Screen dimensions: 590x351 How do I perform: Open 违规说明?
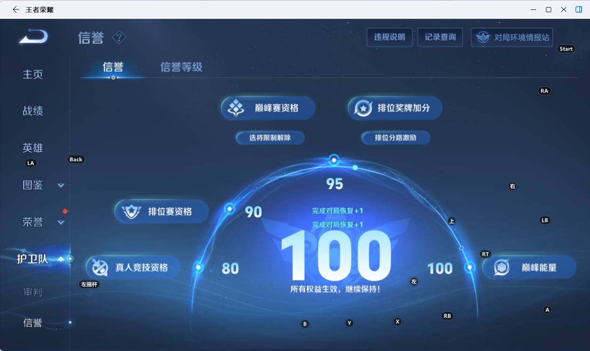coord(389,37)
